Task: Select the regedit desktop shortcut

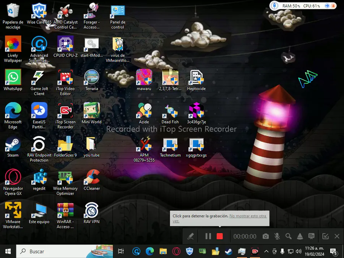Action: 39,180
